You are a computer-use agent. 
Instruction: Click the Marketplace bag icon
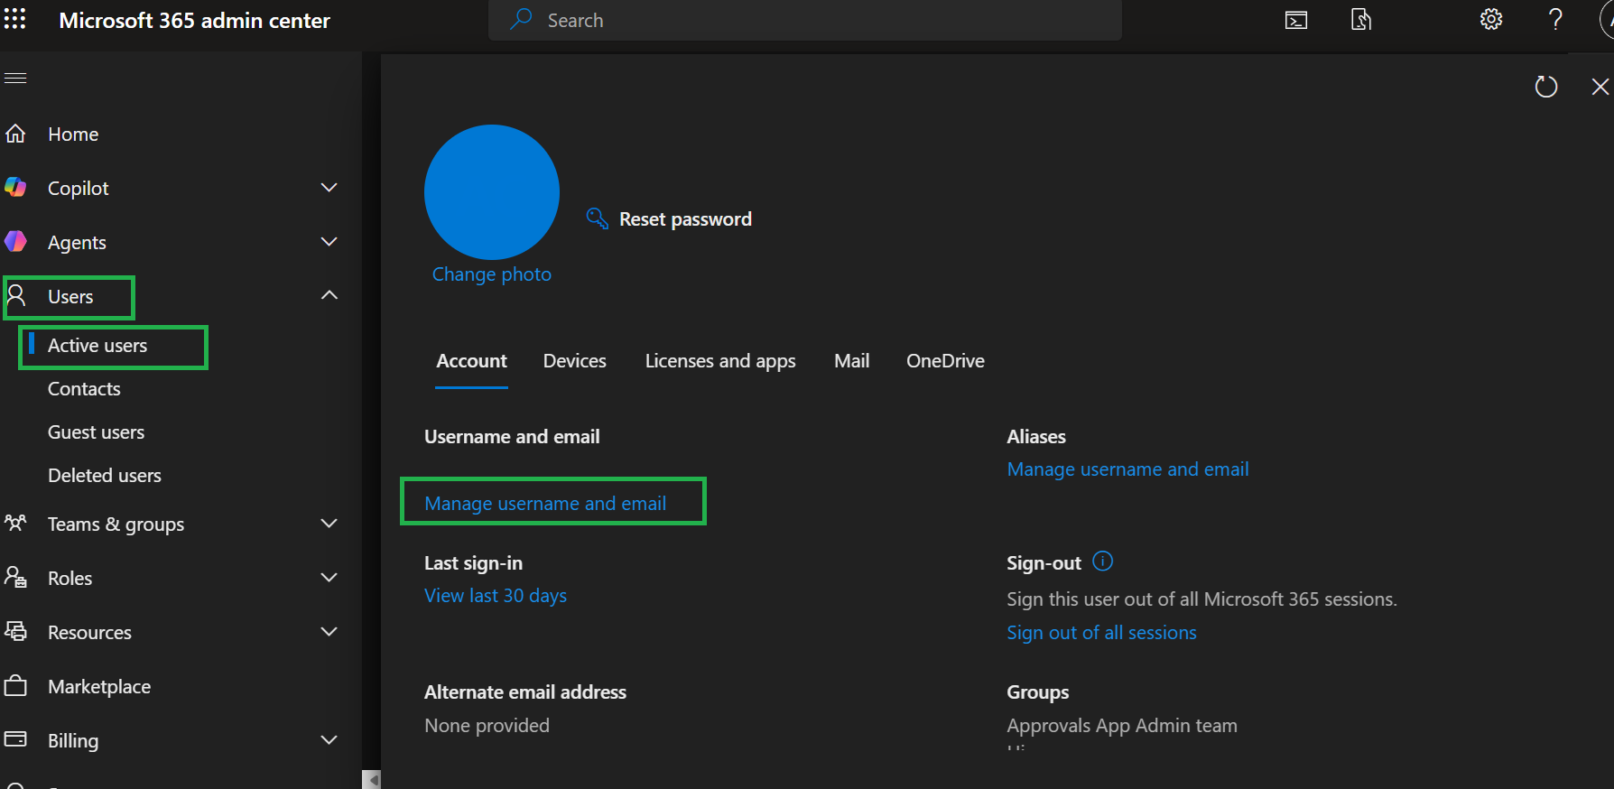pos(15,685)
